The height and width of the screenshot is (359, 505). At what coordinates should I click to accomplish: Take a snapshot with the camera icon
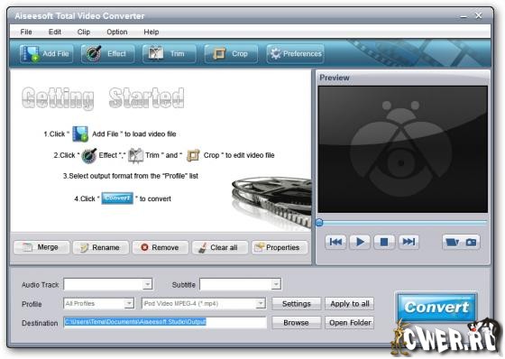click(471, 242)
